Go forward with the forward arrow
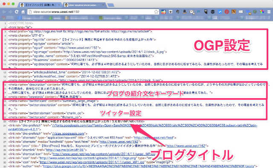This screenshot has width=273, height=168. coord(10,12)
